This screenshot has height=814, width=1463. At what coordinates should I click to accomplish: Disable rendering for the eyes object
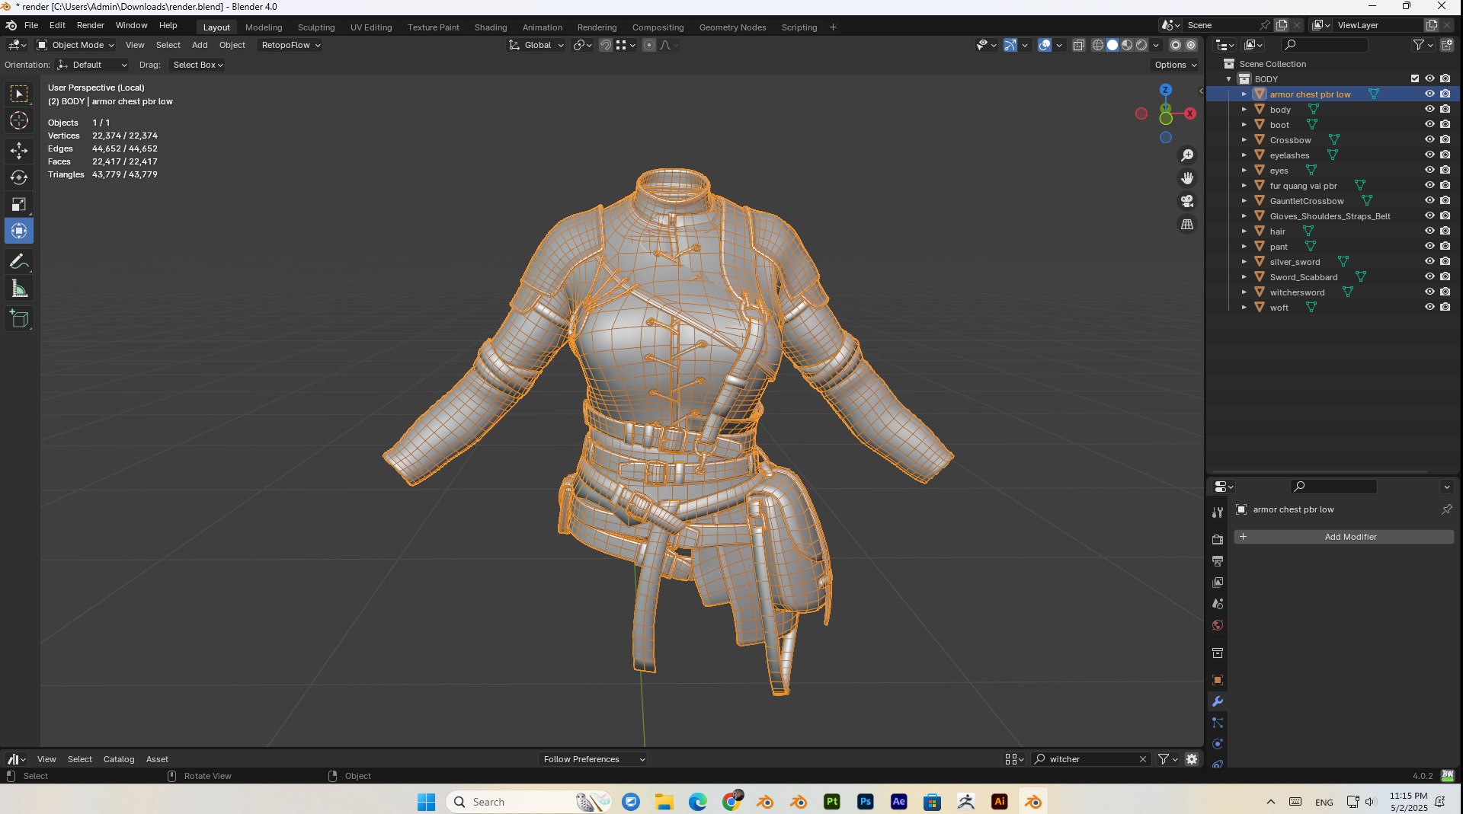(x=1445, y=170)
